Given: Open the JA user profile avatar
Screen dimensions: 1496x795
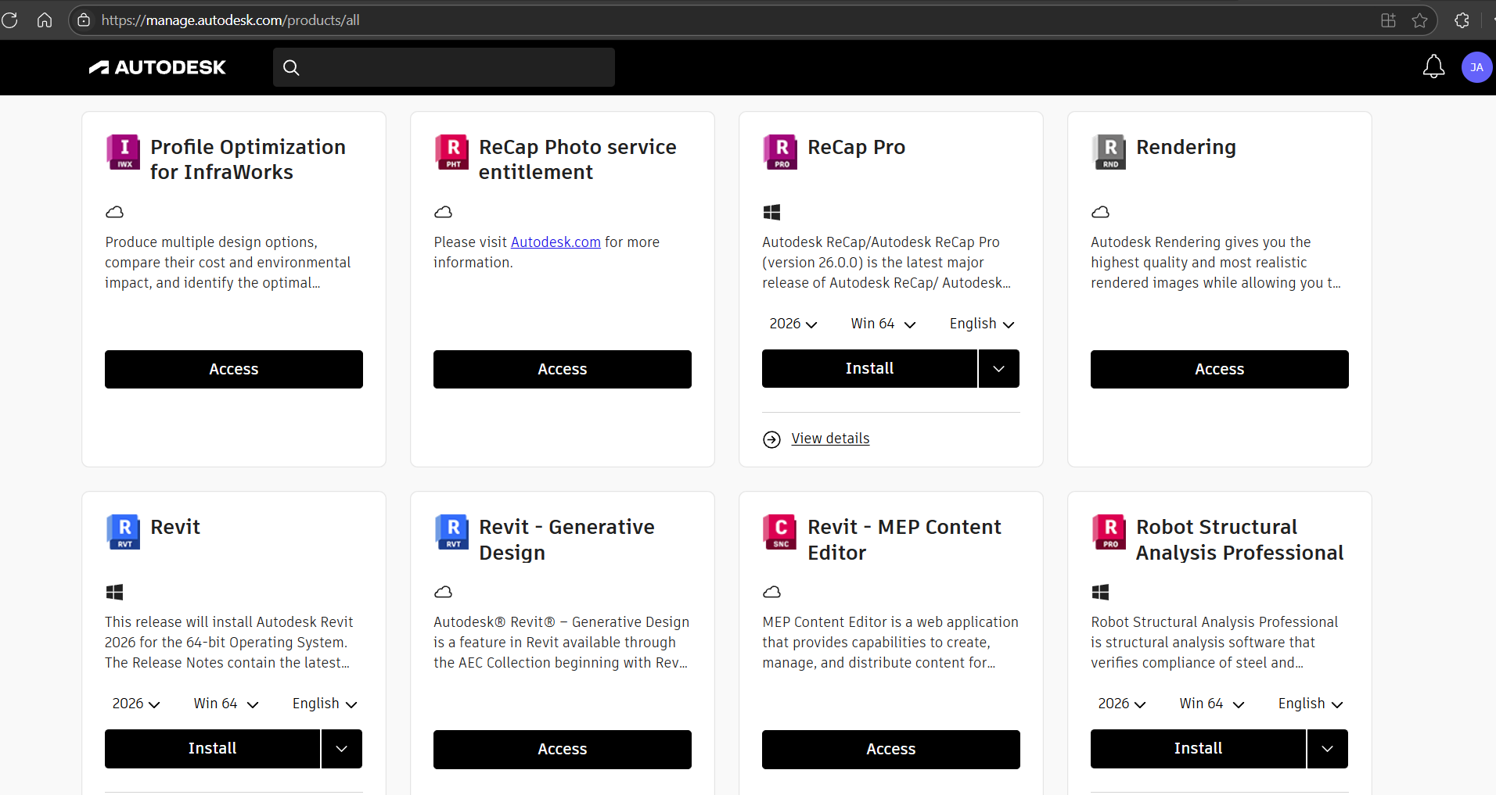Looking at the screenshot, I should coord(1476,67).
